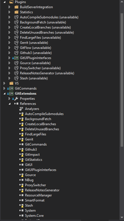124x221 pixels.
Task: Click the unavailable Gource project icon
Action: point(16,63)
